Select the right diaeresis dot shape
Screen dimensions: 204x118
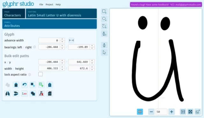pos(165,23)
